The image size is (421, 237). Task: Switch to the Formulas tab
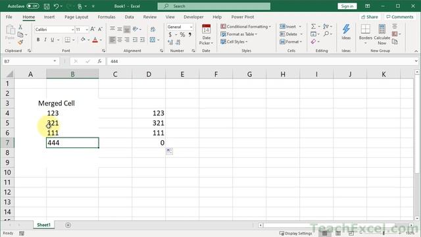pyautogui.click(x=107, y=17)
